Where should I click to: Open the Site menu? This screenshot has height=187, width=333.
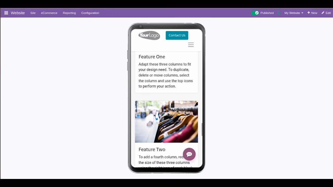click(x=33, y=13)
